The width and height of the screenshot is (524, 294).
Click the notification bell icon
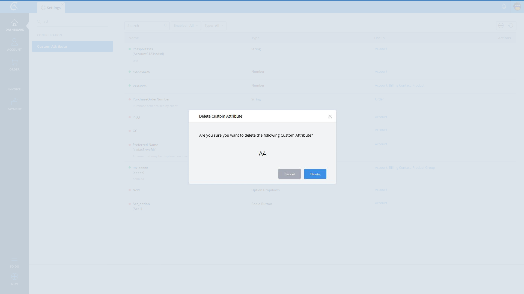click(504, 7)
